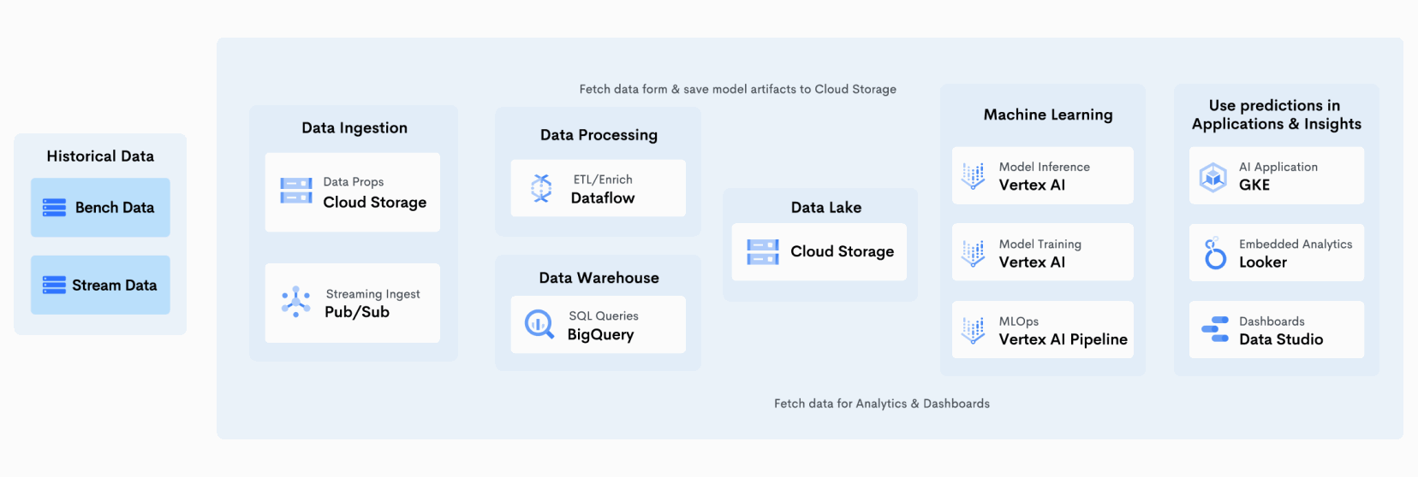This screenshot has width=1418, height=477.
Task: Click the Looker Embedded Analytics icon
Action: click(1215, 253)
